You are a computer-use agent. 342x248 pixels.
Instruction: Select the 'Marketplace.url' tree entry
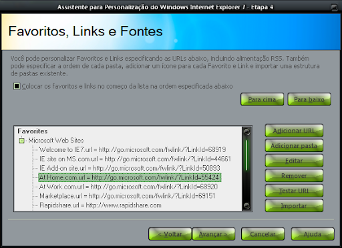tap(127, 196)
